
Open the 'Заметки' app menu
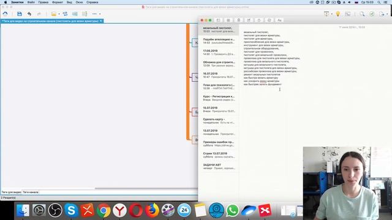(x=17, y=2)
